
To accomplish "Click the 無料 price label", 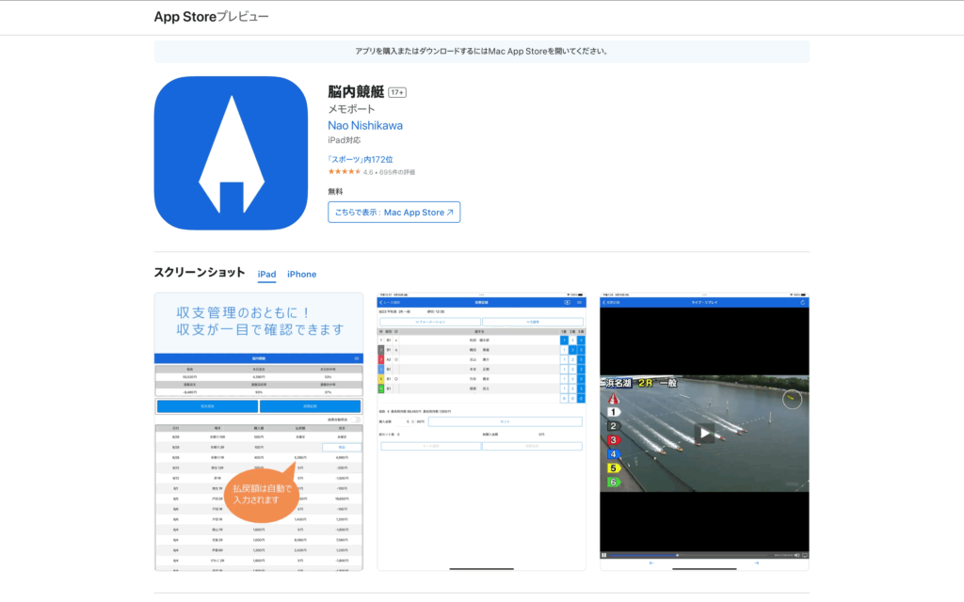I will [335, 192].
